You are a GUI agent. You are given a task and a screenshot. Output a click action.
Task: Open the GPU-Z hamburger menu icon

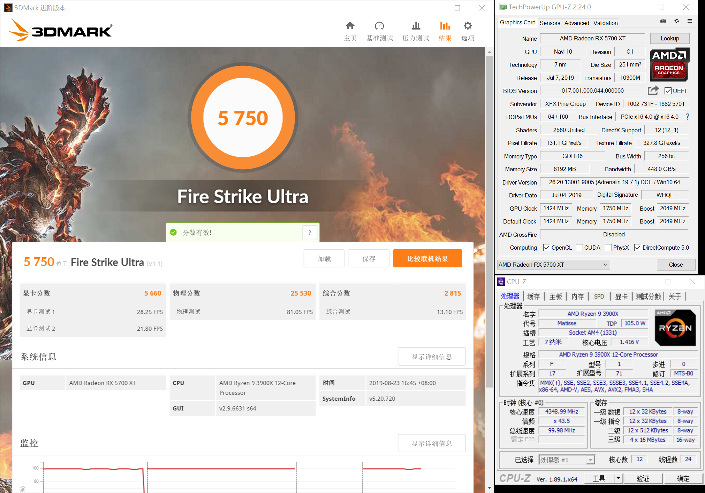click(690, 21)
